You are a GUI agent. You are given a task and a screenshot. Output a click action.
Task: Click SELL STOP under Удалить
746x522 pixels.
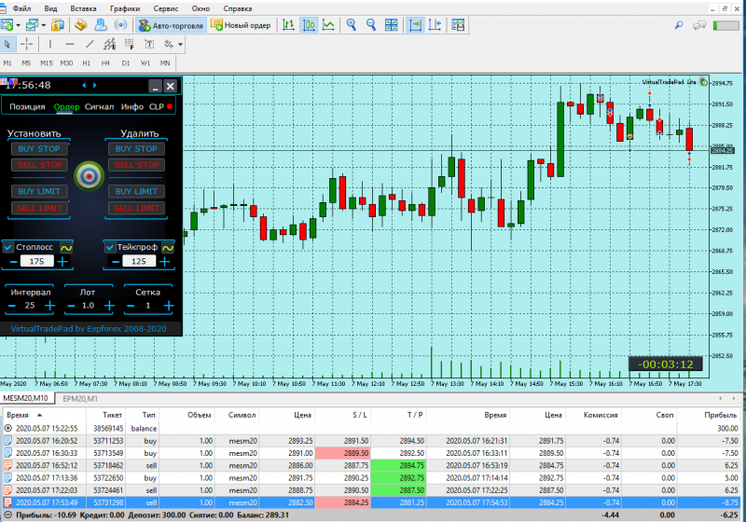click(136, 165)
